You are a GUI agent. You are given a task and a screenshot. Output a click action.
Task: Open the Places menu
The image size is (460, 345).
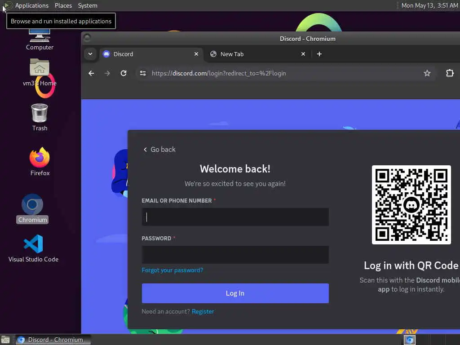[x=63, y=5]
